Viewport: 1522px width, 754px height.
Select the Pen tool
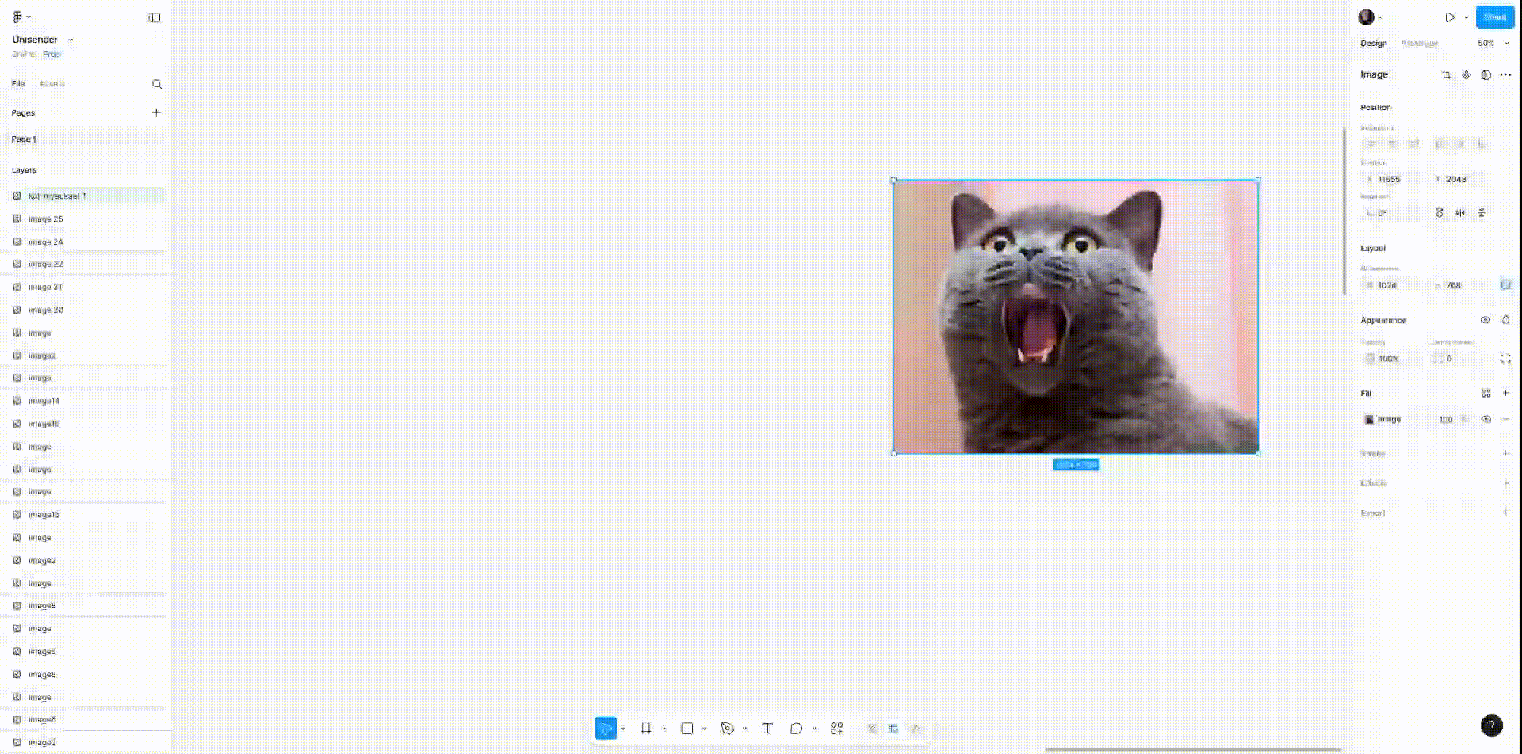pos(727,729)
